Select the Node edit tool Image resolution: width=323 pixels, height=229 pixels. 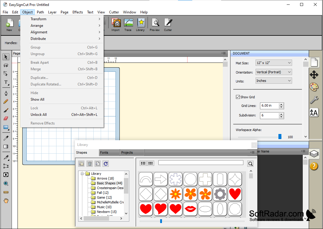pyautogui.click(x=6, y=74)
